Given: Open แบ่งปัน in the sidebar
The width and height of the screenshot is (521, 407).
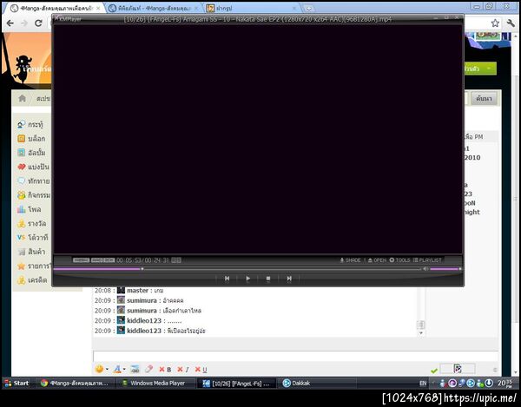Looking at the screenshot, I should (x=33, y=167).
